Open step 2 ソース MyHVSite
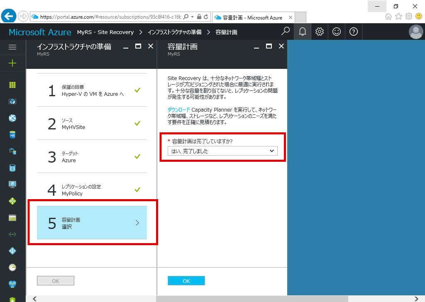The width and height of the screenshot is (425, 302). pos(92,123)
